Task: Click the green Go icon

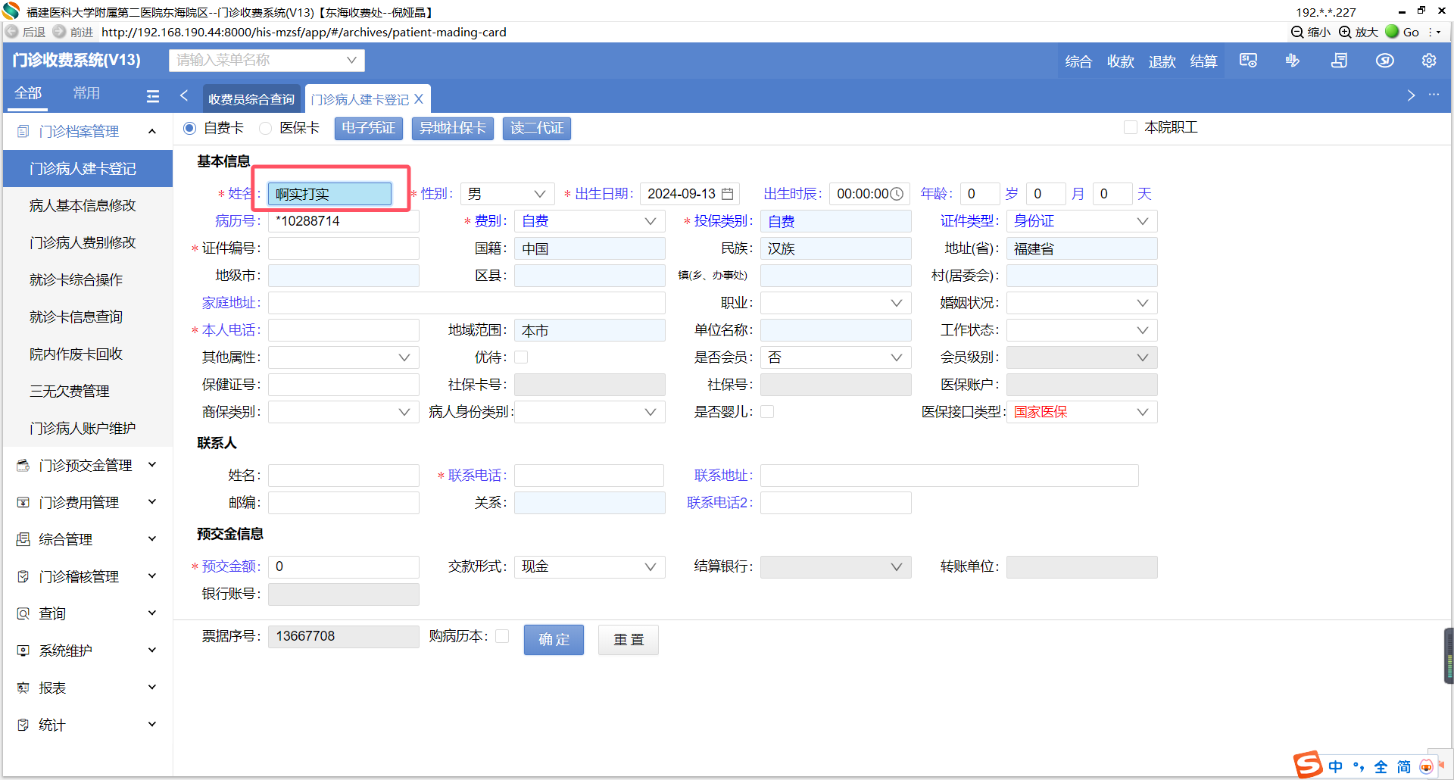Action: 1392,32
